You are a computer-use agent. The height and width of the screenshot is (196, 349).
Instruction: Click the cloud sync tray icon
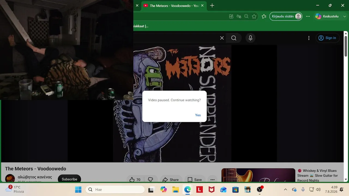(x=294, y=189)
